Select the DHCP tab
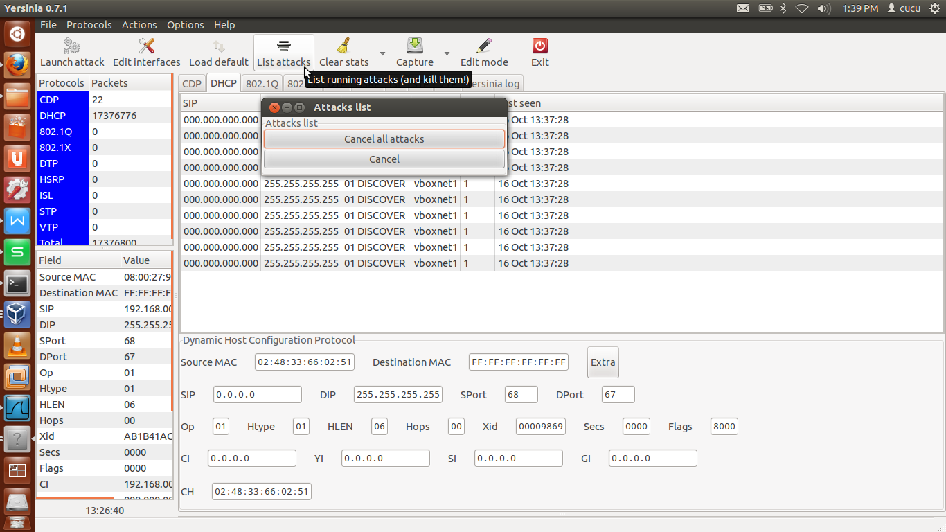946x532 pixels. click(224, 83)
